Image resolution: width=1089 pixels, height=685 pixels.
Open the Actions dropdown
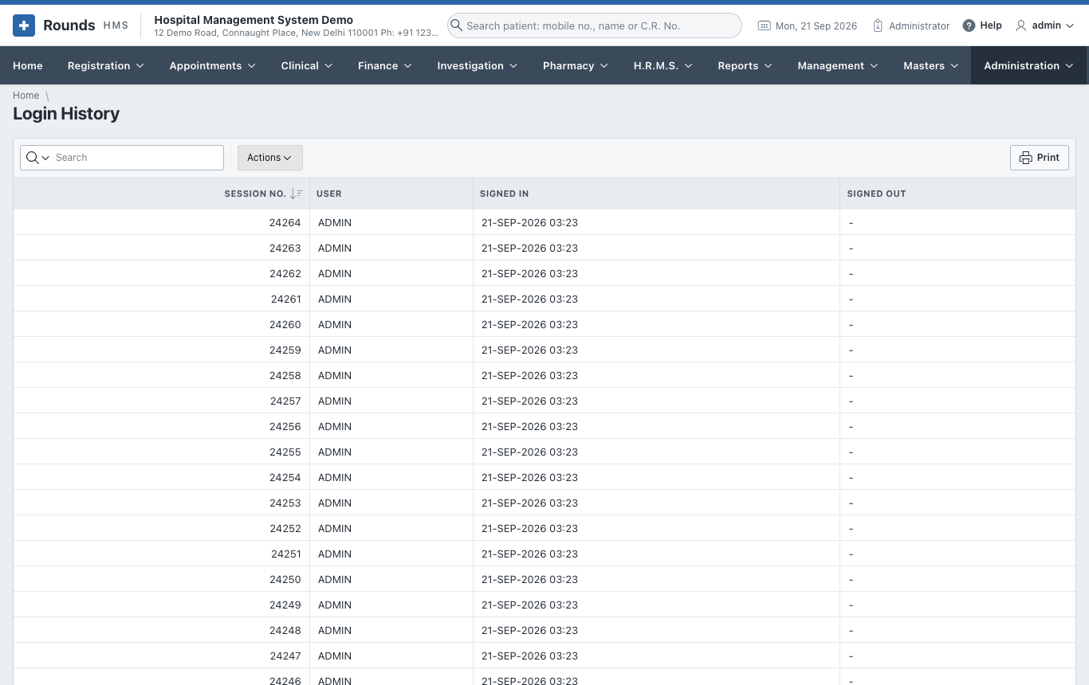[x=269, y=158]
